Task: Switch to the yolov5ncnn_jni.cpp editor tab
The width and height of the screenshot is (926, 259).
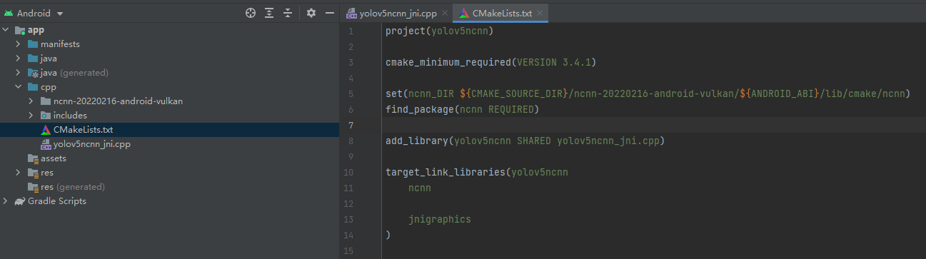Action: coord(396,13)
